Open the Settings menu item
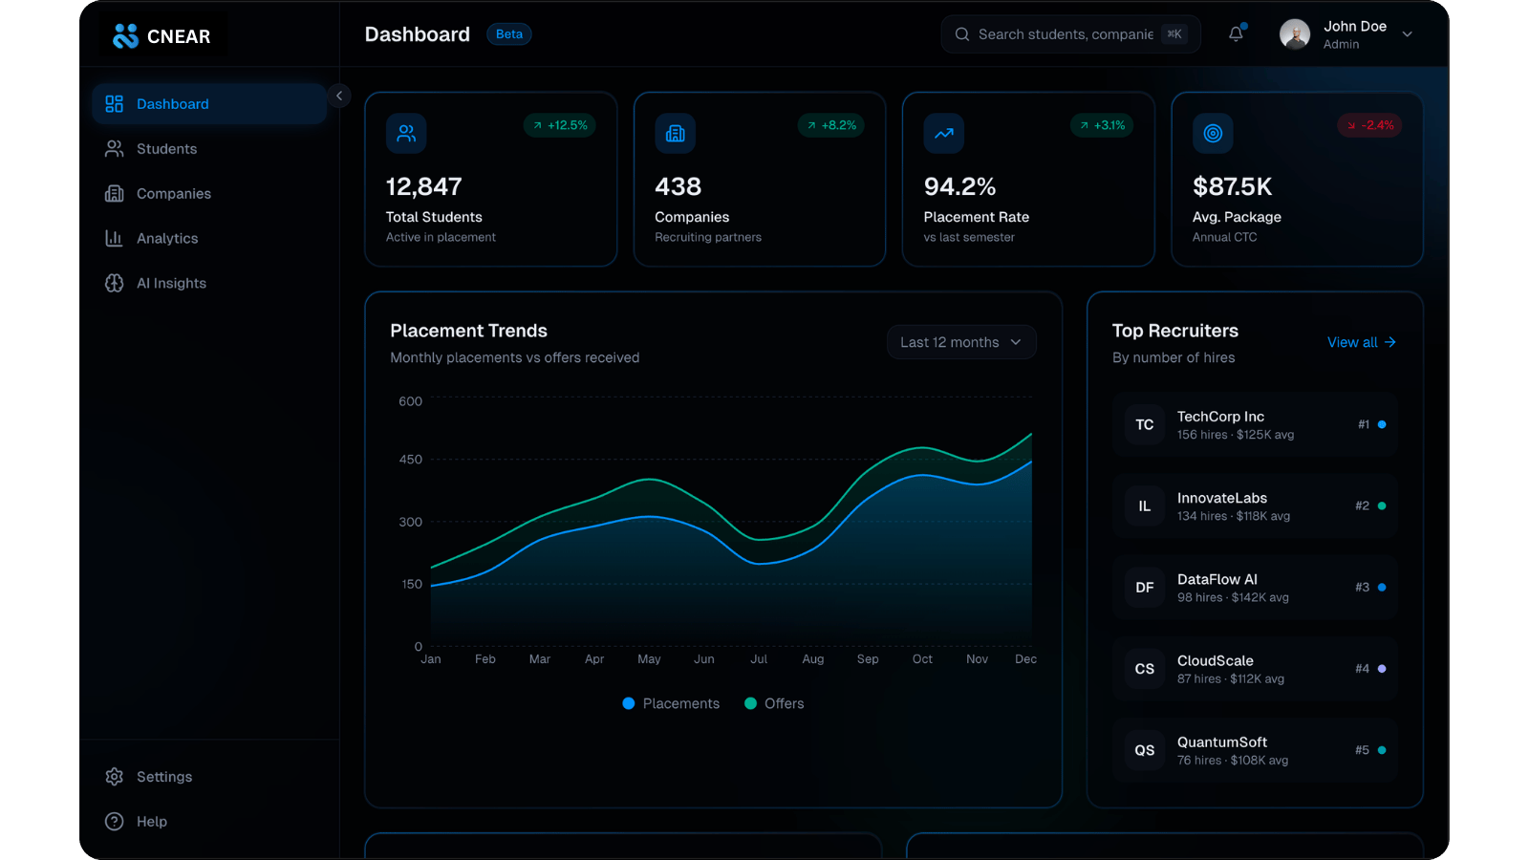The image size is (1529, 860). tap(163, 776)
